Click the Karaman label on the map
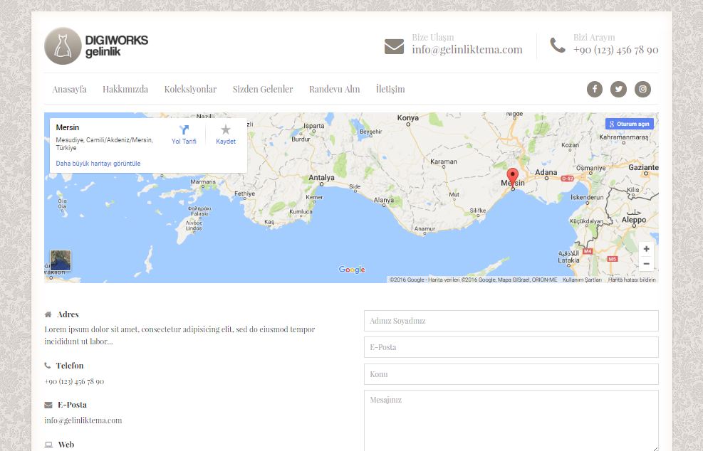703x451 pixels. coord(444,161)
